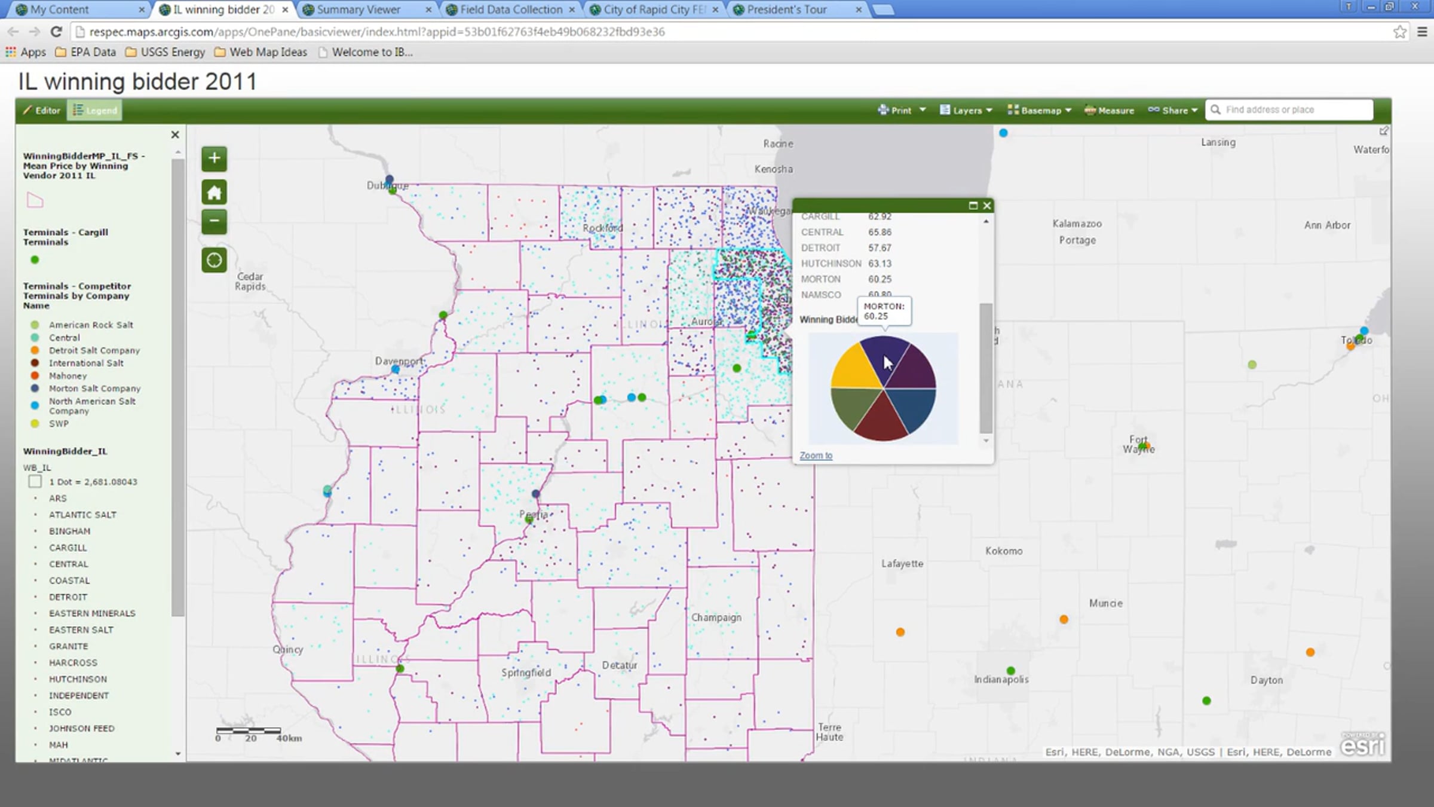Click the blue dot on Lake Michigan
Image resolution: width=1434 pixels, height=807 pixels.
(1004, 133)
